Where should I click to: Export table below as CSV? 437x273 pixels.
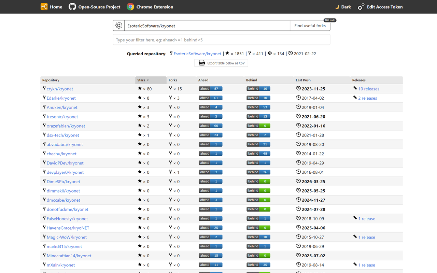[222, 63]
